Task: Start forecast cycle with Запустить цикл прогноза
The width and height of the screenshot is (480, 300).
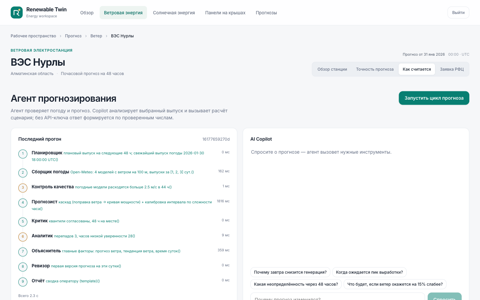Action: pyautogui.click(x=434, y=98)
